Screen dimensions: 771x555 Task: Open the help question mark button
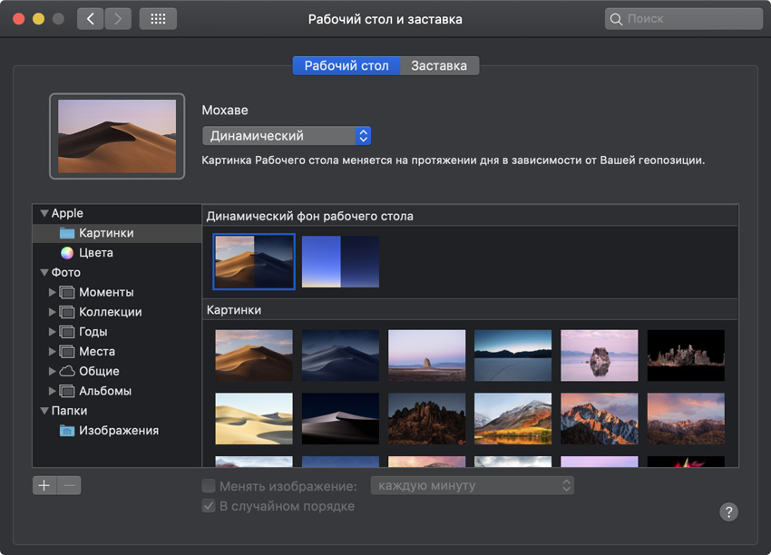coord(729,511)
